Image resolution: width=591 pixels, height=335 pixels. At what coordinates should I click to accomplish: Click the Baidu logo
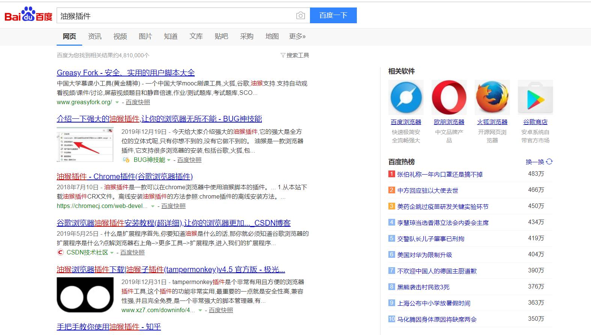pos(29,15)
